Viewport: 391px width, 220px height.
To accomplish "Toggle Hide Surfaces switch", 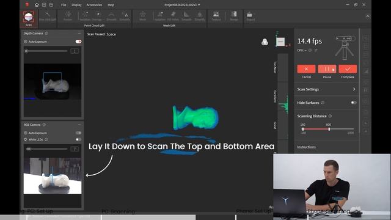I will (354, 103).
